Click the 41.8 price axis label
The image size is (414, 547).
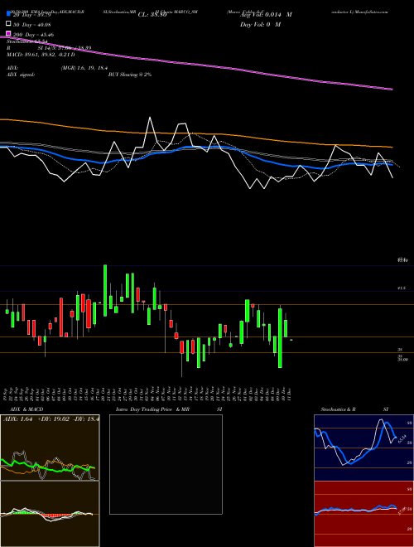[x=401, y=288]
